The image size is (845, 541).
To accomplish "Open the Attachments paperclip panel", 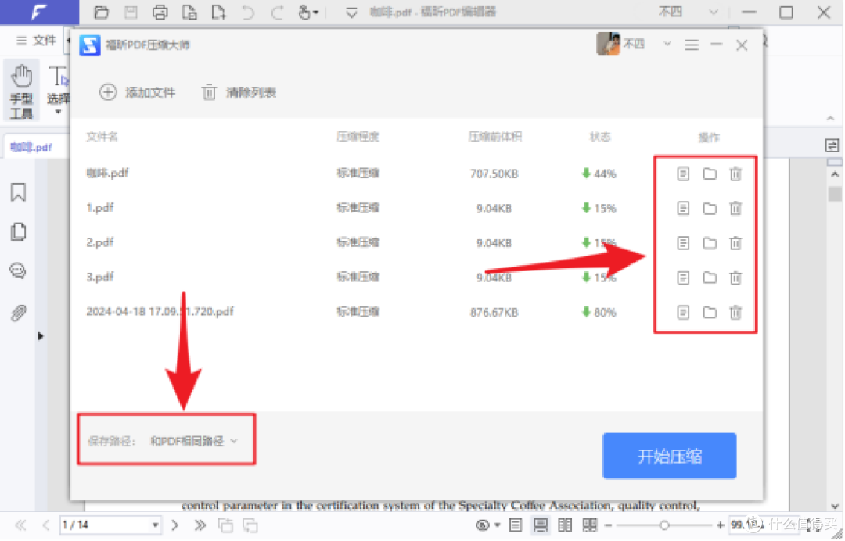I will 18,313.
